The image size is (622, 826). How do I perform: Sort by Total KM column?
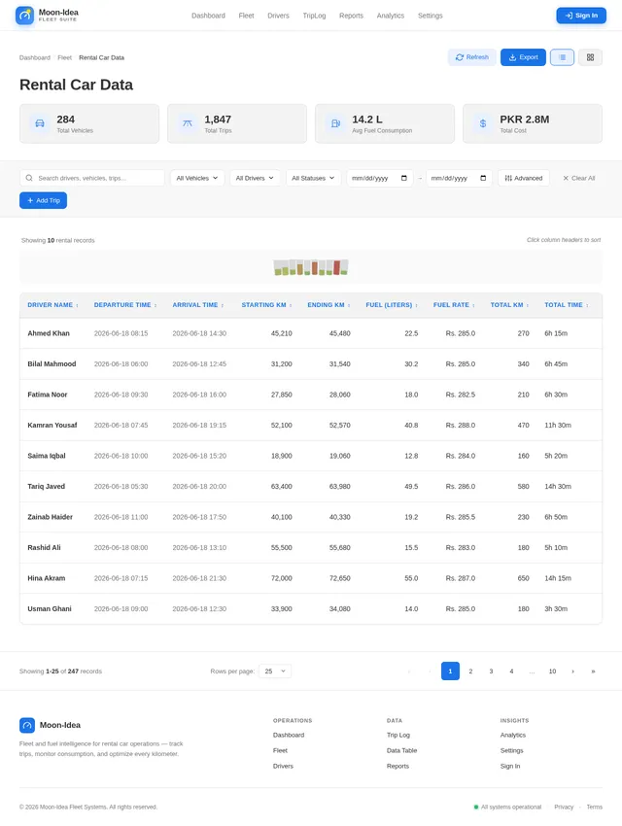click(x=509, y=305)
